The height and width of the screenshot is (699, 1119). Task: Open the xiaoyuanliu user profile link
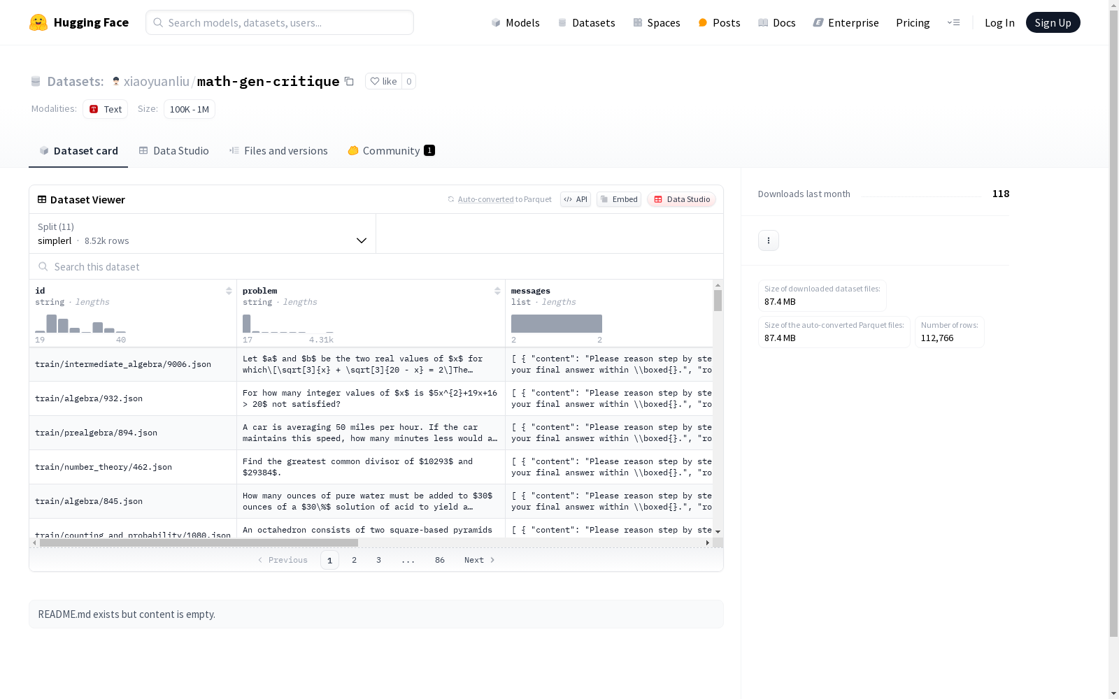(157, 81)
